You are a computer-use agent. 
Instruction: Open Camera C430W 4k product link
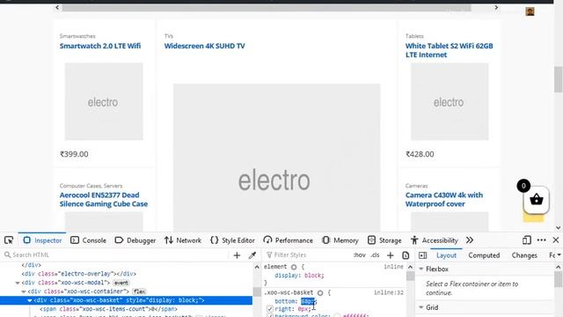pos(444,200)
